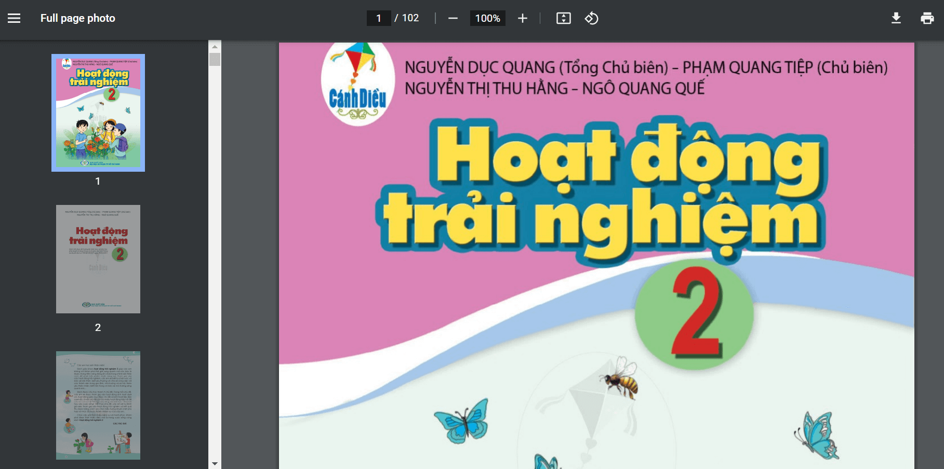Click the thumbnail scrollbar down arrow
Image resolution: width=944 pixels, height=469 pixels.
215,463
